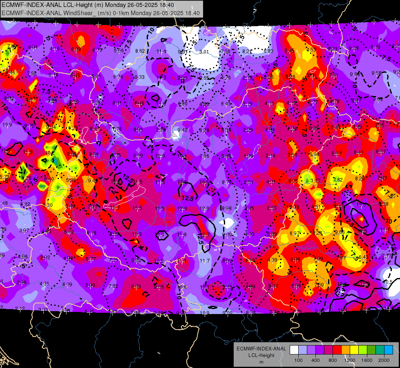400x368 pixels.
Task: Click the wind shear value 2.92
Action: (45, 258)
